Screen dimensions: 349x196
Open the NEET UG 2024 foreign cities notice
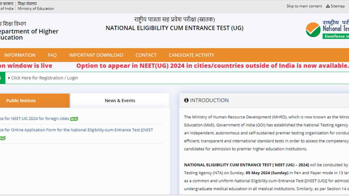pyautogui.click(x=34, y=118)
